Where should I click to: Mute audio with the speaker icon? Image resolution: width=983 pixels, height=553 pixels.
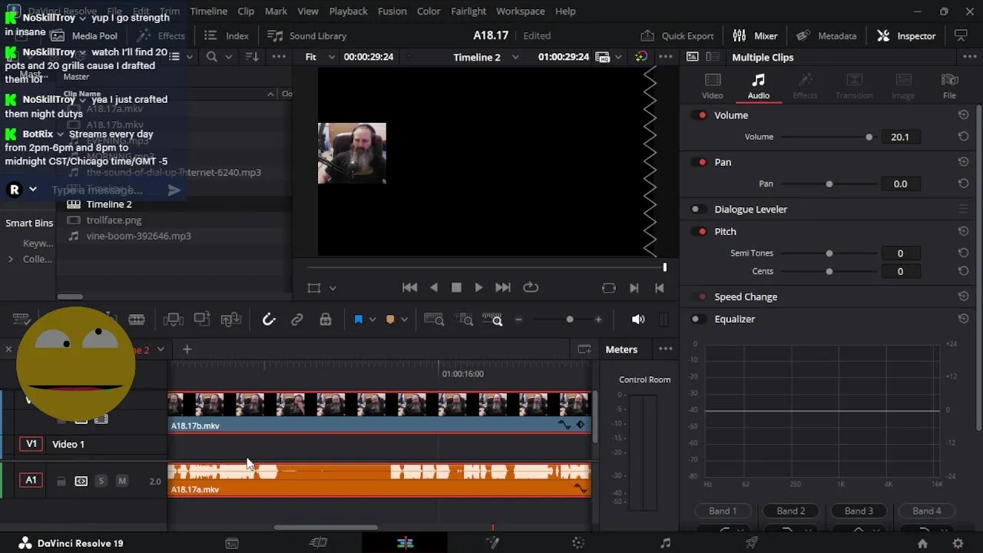point(638,320)
